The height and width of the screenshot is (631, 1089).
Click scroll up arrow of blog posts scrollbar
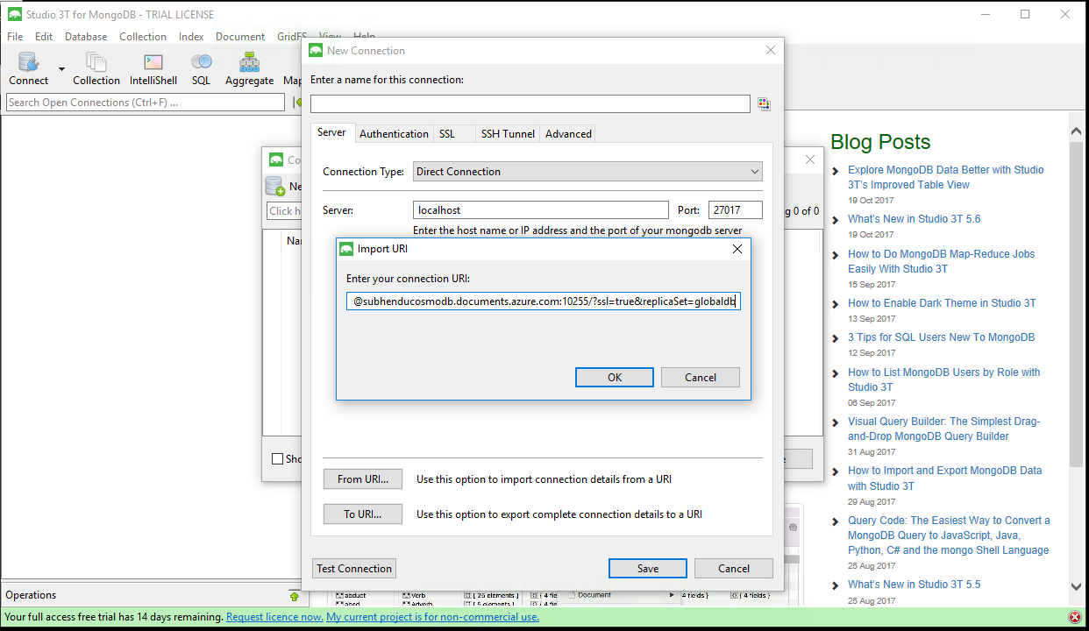click(1077, 131)
